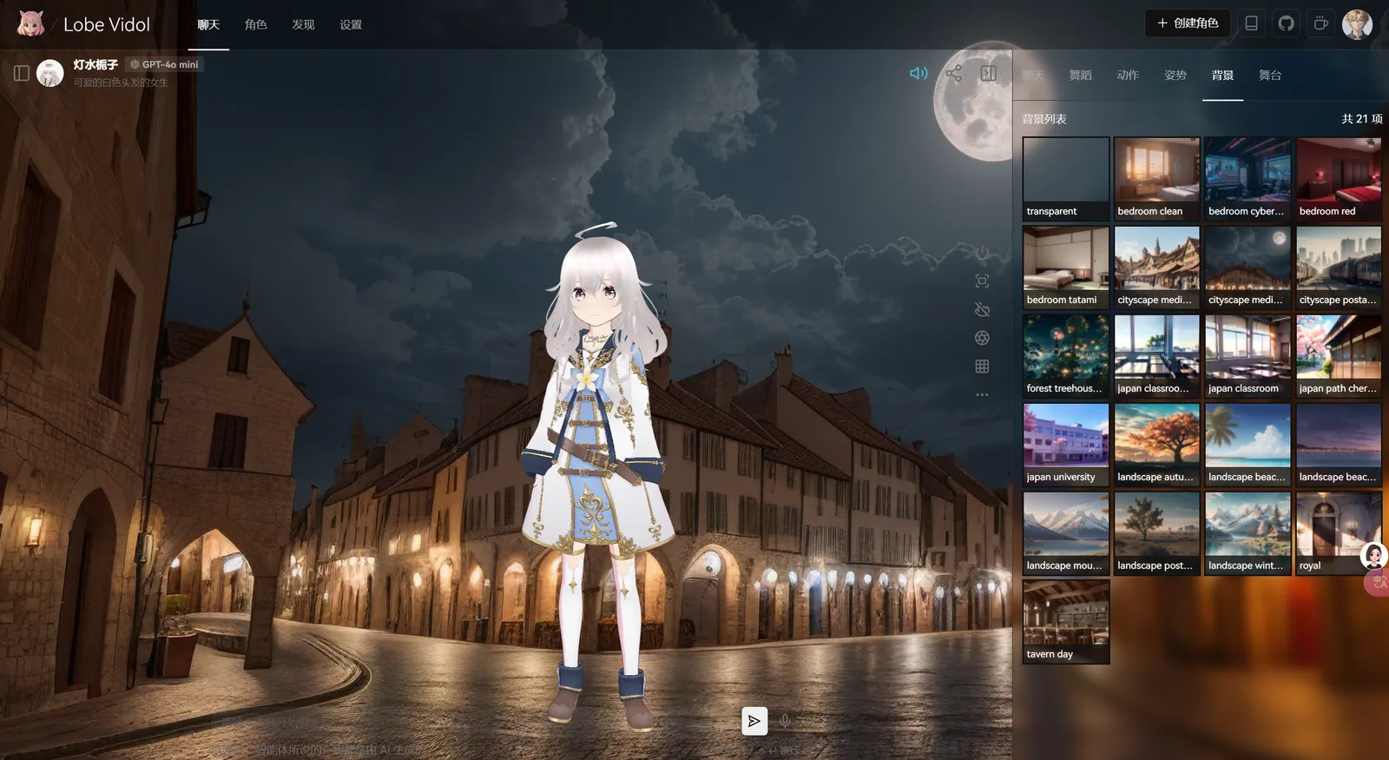Switch to the 角色 top navigation tab
The image size is (1389, 760).
coord(256,24)
